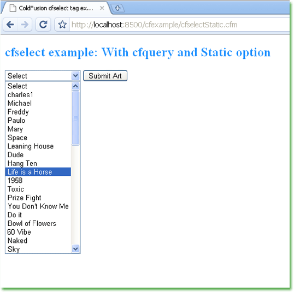Select highlighted 'Life is a Horse' option
This screenshot has height=292, width=294.
coord(38,172)
